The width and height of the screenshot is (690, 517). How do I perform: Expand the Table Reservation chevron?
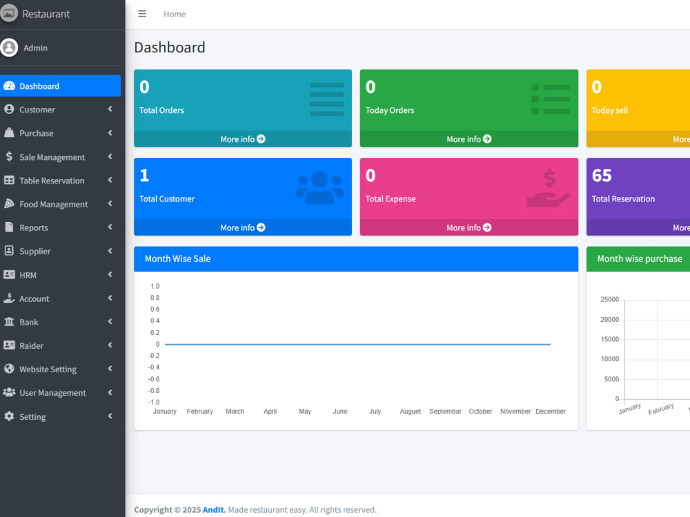coord(110,180)
